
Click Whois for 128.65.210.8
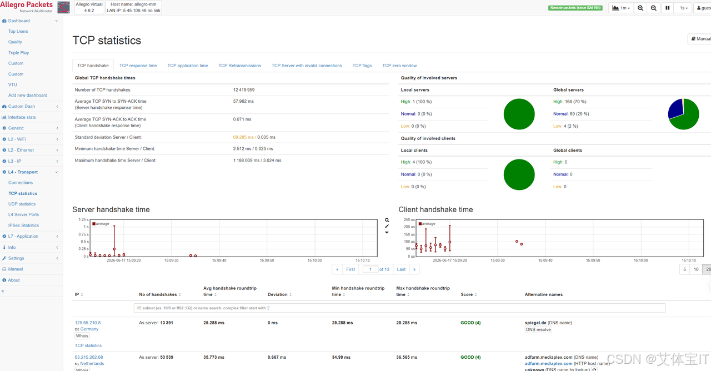pyautogui.click(x=82, y=336)
